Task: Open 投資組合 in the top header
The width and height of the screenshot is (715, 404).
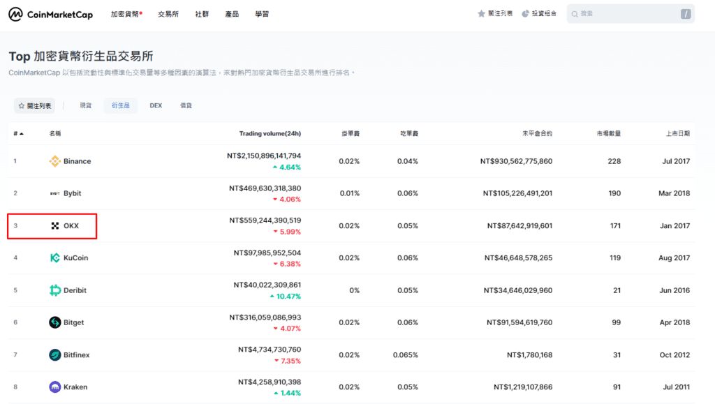Action: (539, 14)
